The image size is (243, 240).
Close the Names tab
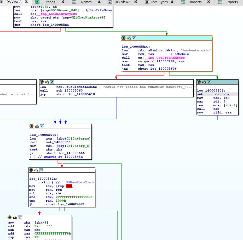pos(99,2)
